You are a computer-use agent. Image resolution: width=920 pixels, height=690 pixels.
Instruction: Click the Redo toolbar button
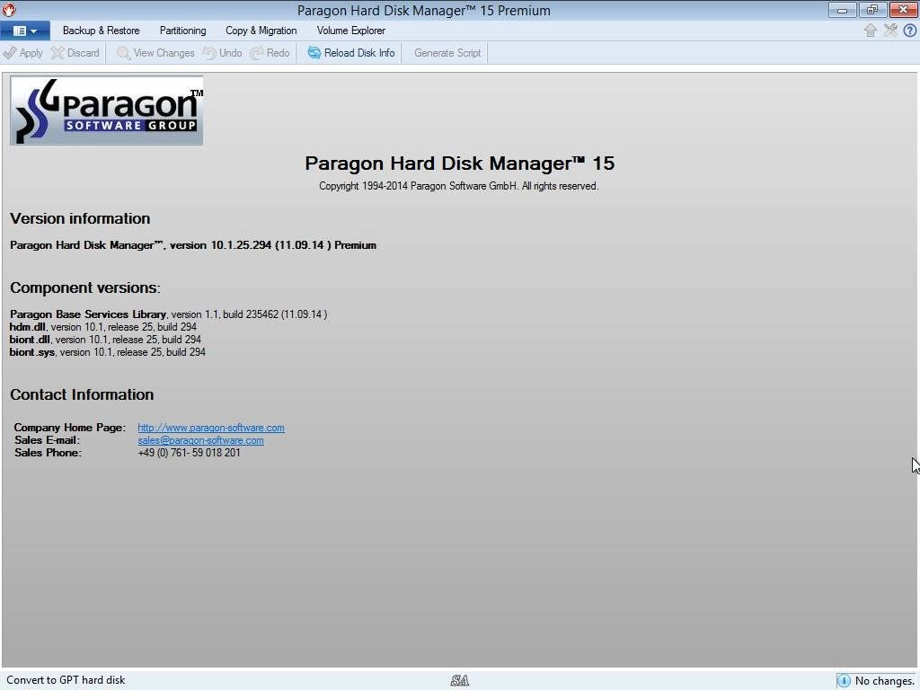(270, 53)
